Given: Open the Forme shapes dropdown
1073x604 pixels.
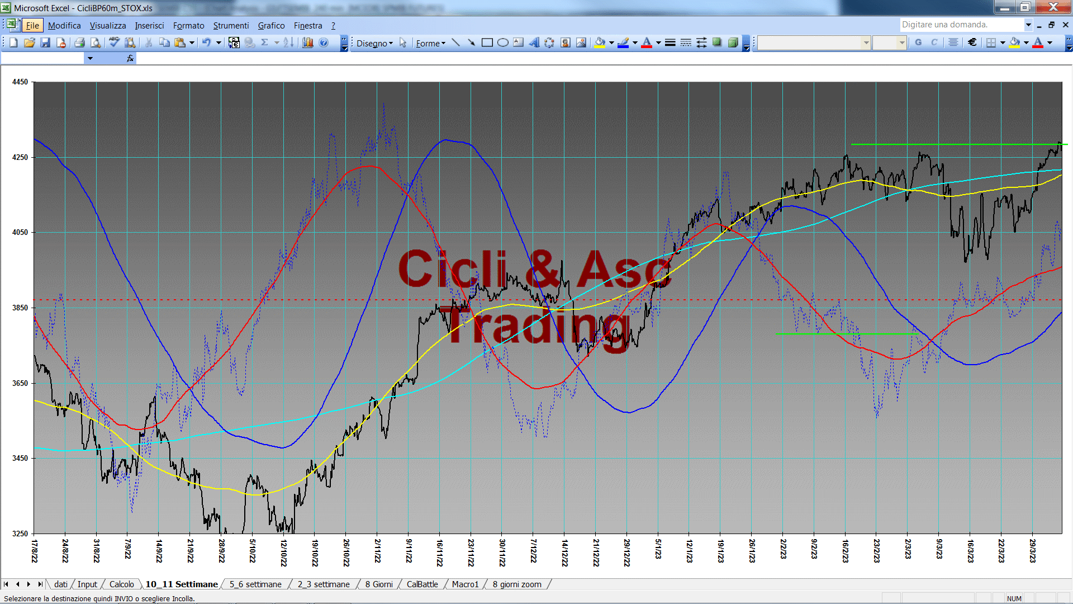Looking at the screenshot, I should [430, 43].
